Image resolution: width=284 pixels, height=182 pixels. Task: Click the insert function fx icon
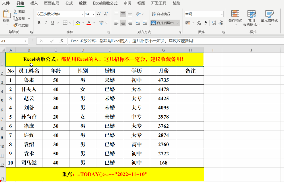[61, 41]
